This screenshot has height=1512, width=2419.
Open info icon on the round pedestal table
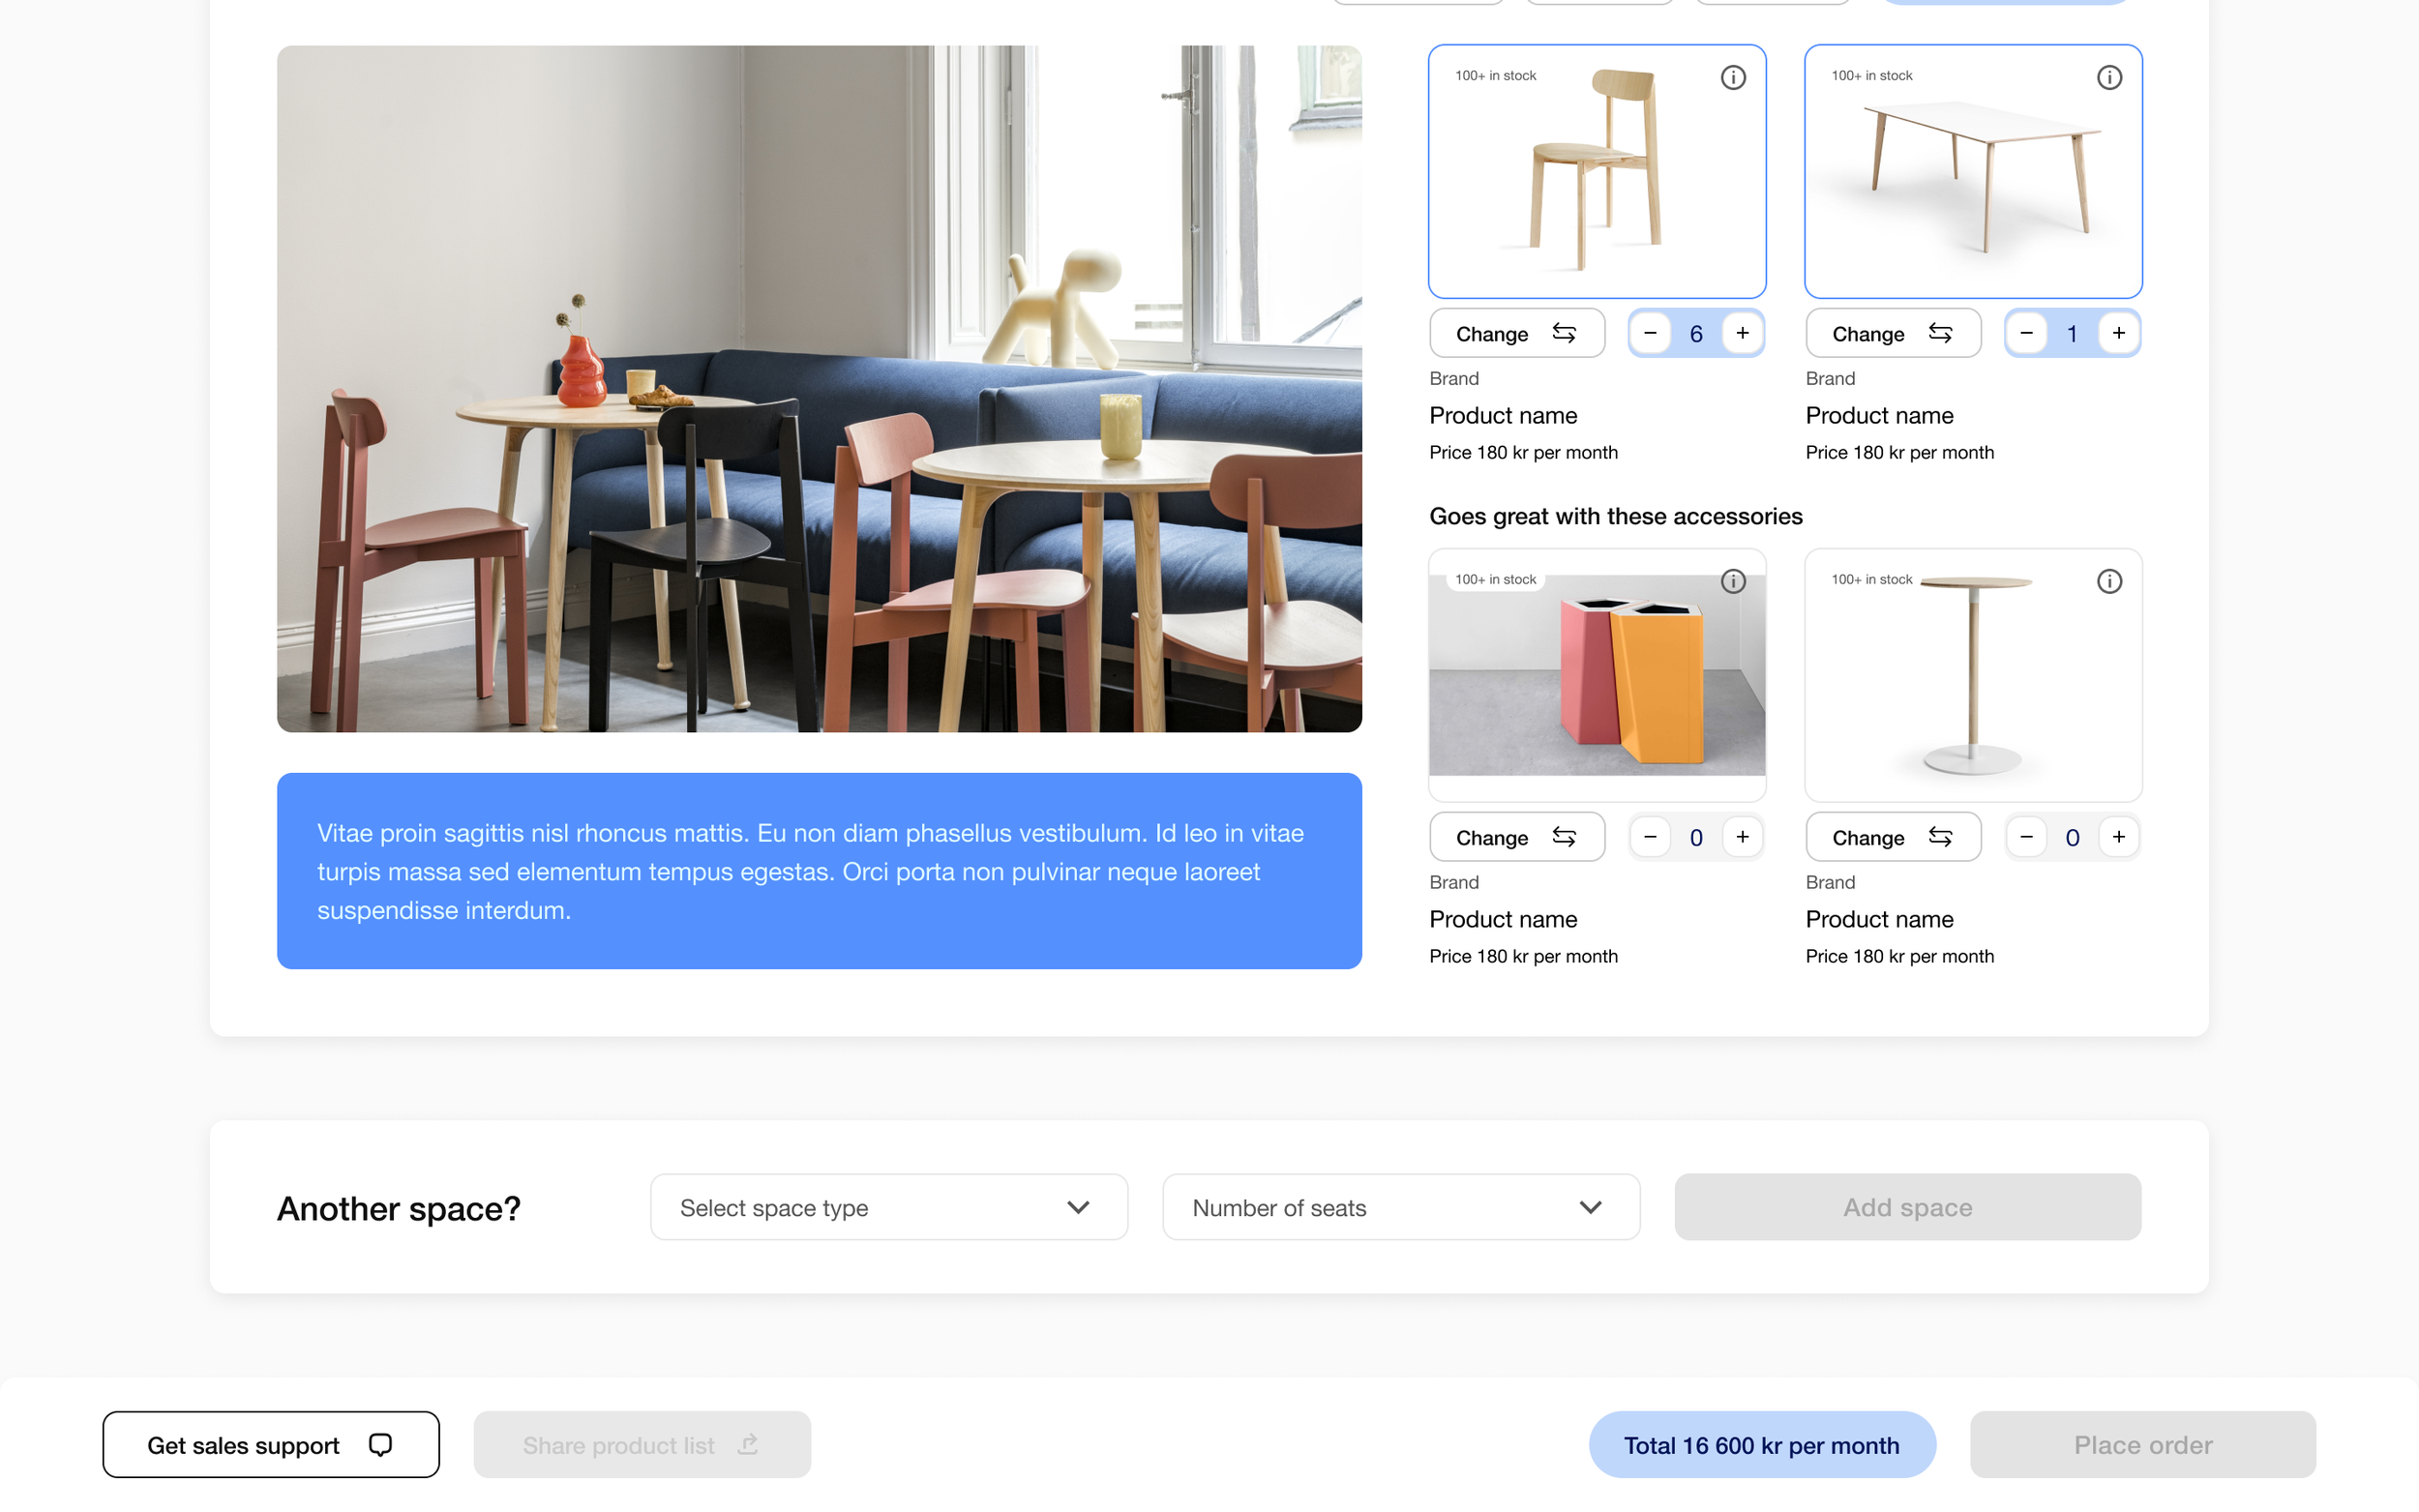point(2108,581)
